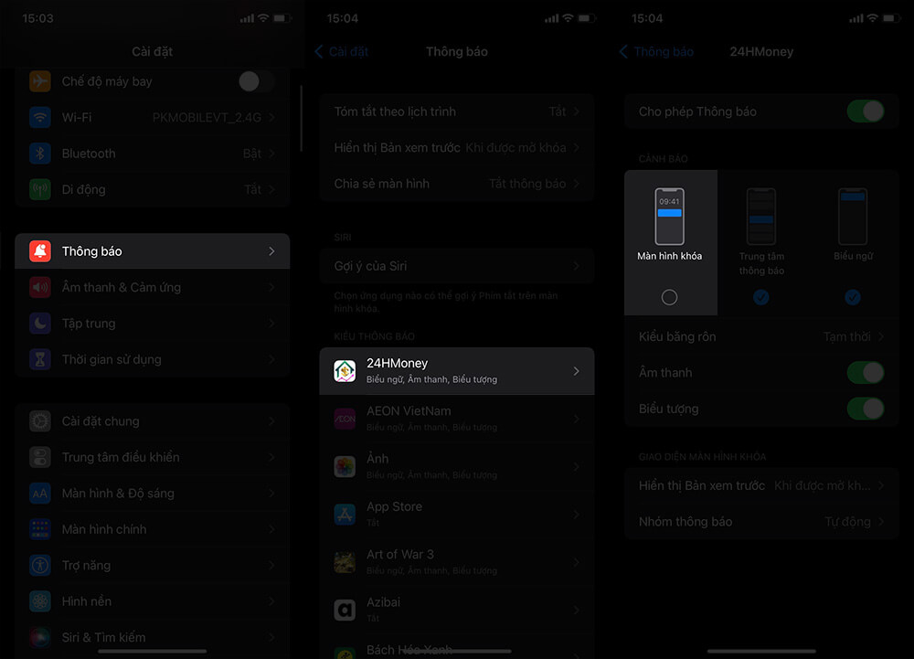914x659 pixels.
Task: Check the Màn hình khóa empty circle
Action: (669, 297)
